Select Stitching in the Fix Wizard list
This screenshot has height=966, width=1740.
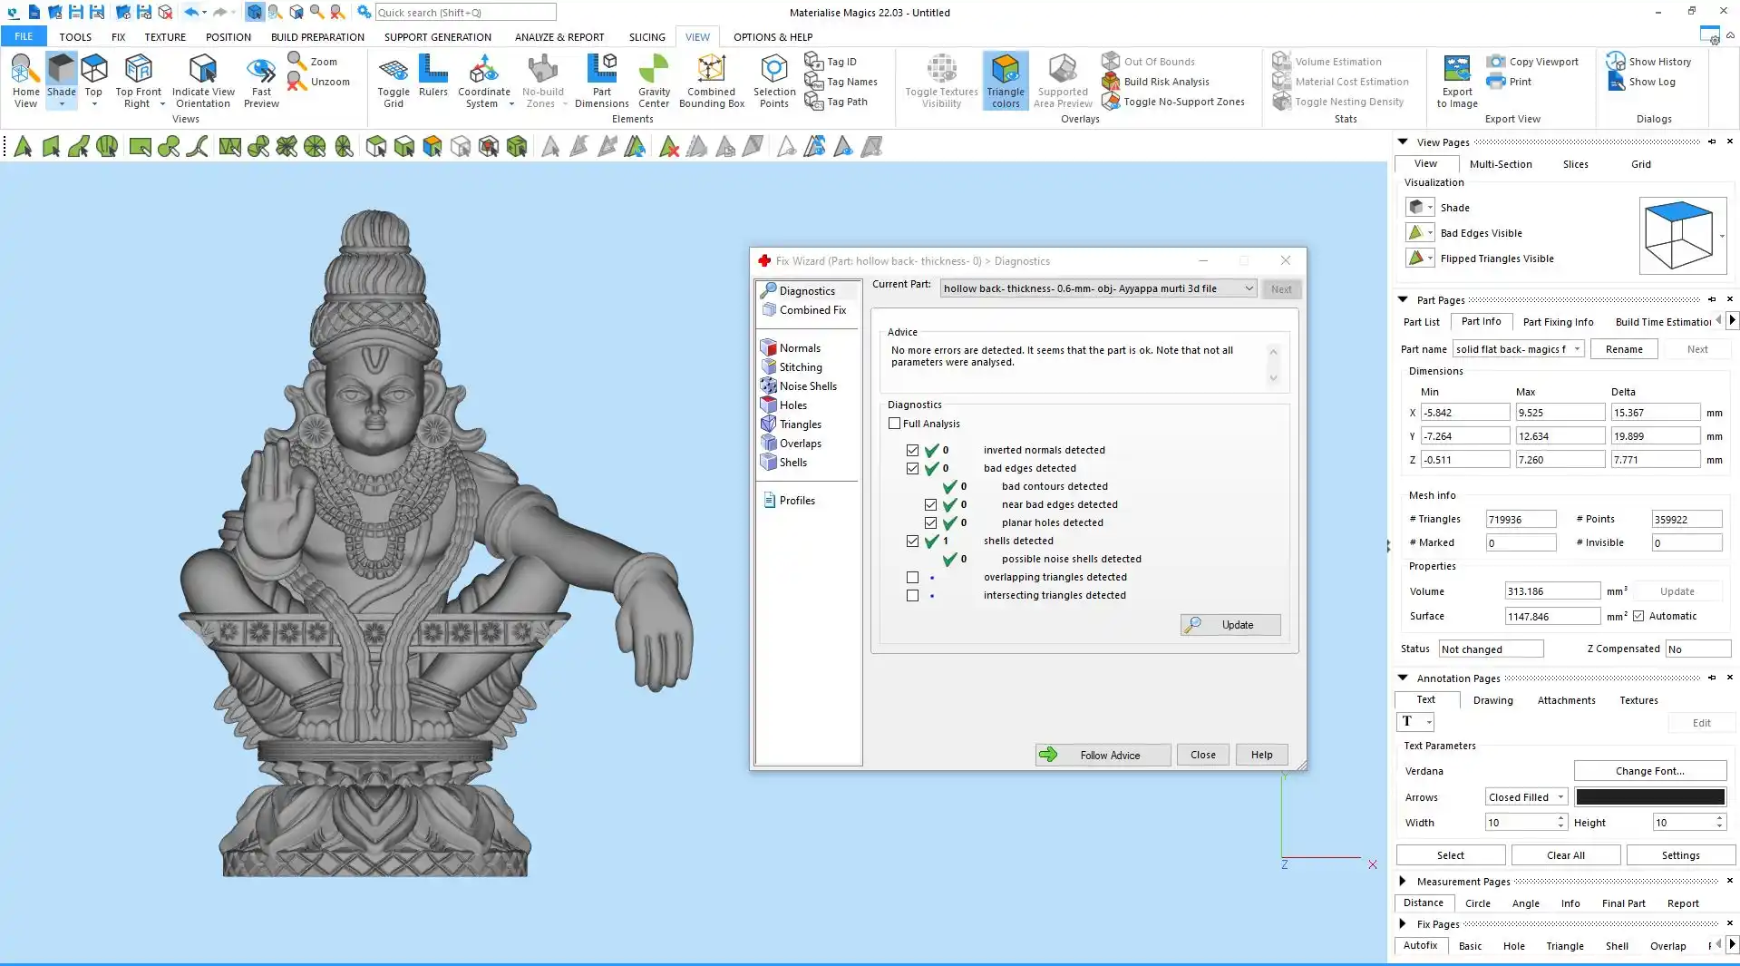coord(801,367)
